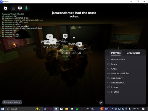Viewport: 148px width, 111px height.
Task: Click the ":D" chat bubble
Action: tap(50, 37)
